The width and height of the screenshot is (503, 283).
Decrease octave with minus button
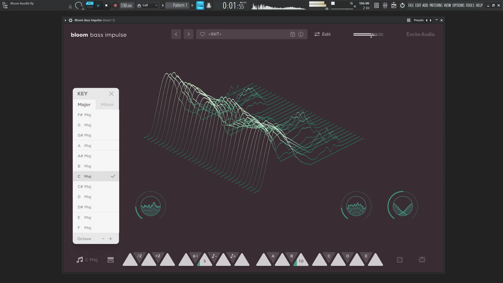coord(103,239)
